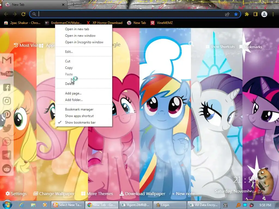Click the Share this page icon
Screen dimensions: 279x209
[x=227, y=14]
